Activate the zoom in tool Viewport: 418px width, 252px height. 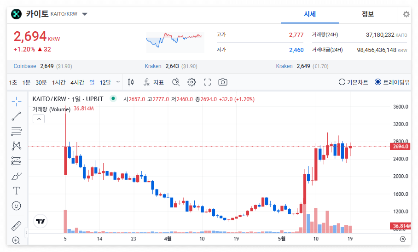[x=16, y=241]
